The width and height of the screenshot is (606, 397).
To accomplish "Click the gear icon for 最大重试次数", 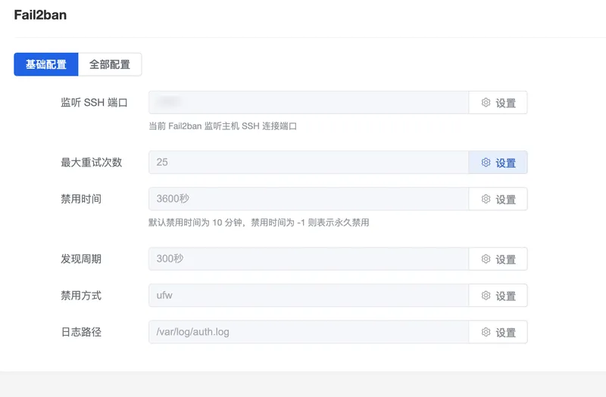I will 486,162.
